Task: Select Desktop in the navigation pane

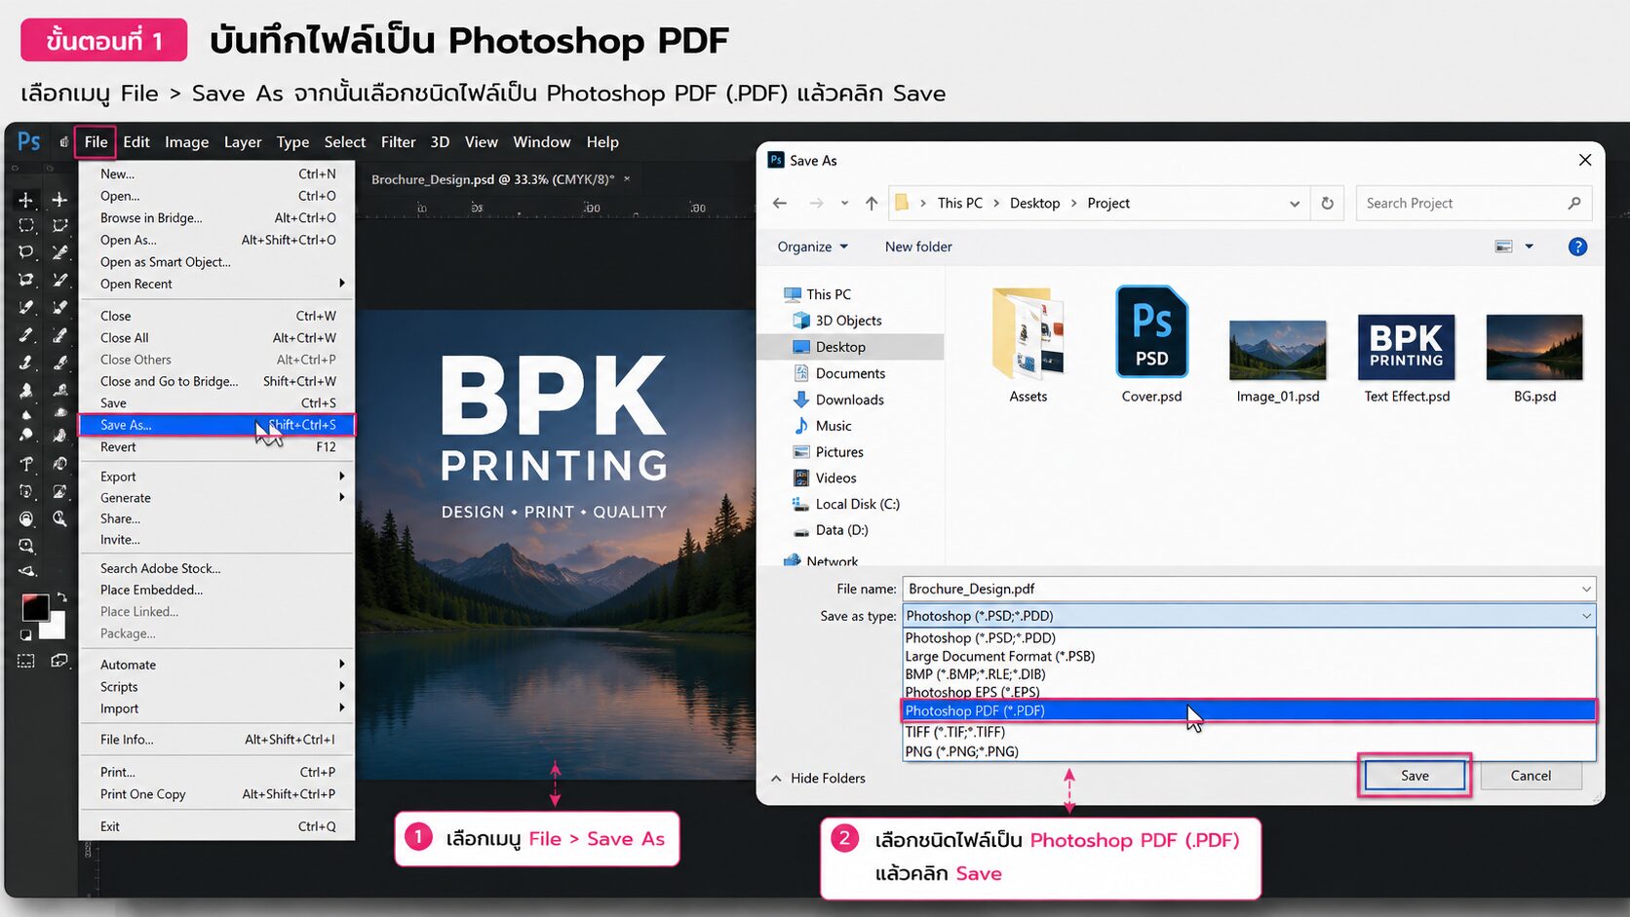Action: coord(851,347)
